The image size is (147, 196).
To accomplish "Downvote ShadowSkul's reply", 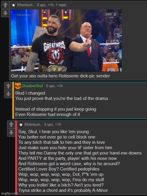I will (8, 94).
